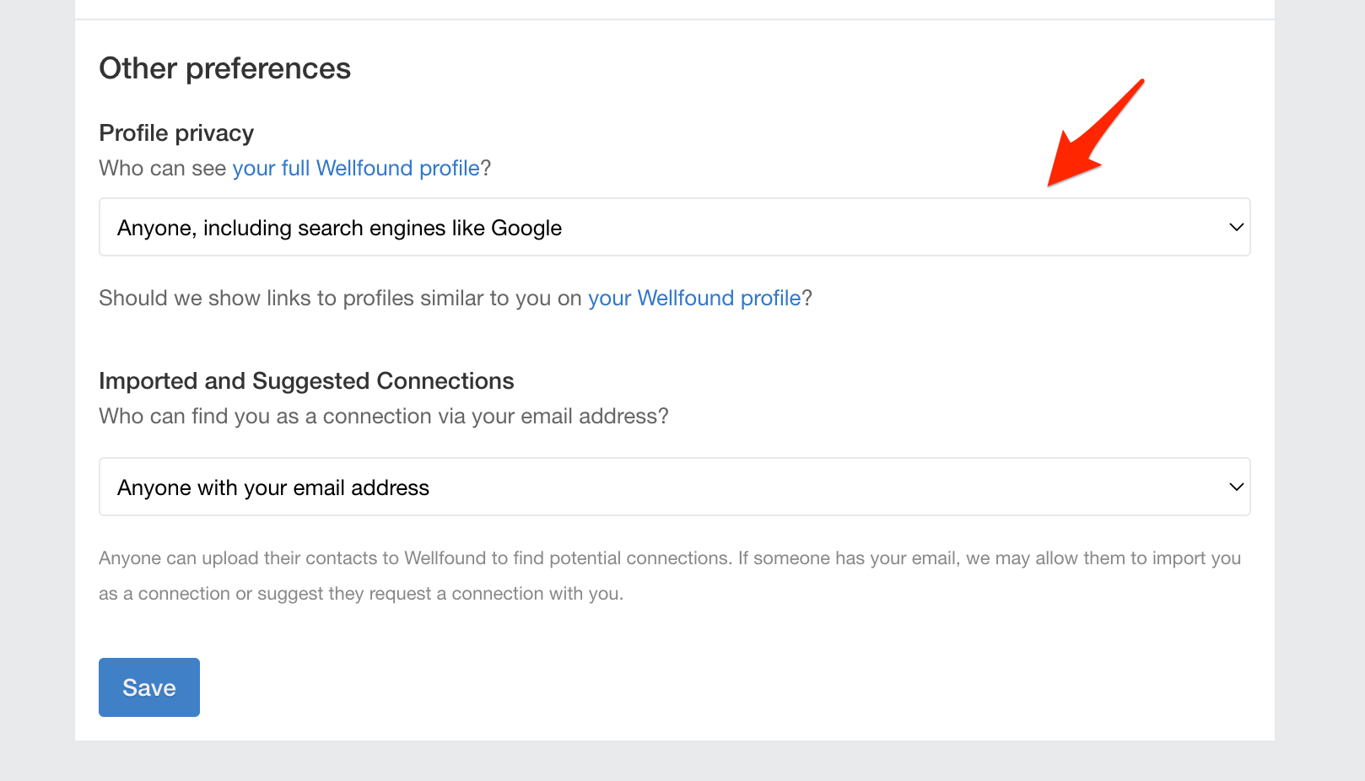Click the "Imported and Suggested Connections" heading
This screenshot has height=781, width=1365.
[306, 381]
